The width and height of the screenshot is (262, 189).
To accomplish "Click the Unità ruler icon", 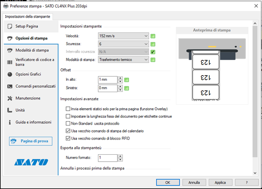I will tap(10, 110).
